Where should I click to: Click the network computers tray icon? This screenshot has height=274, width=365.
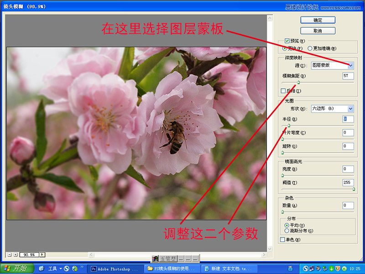pos(312,269)
